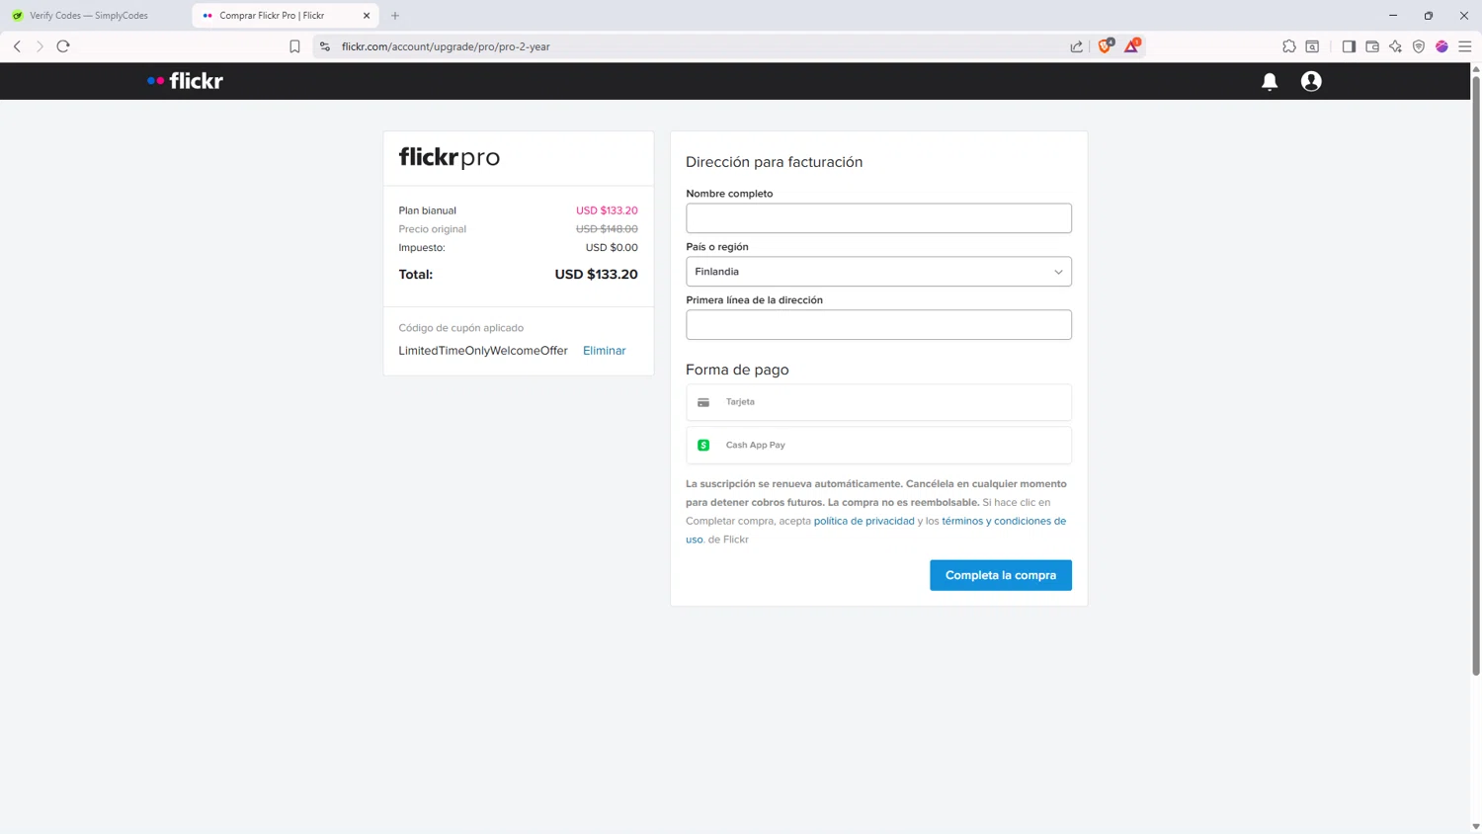The image size is (1482, 834).
Task: Open the screenshot capture toolbar icon
Action: point(1312,46)
